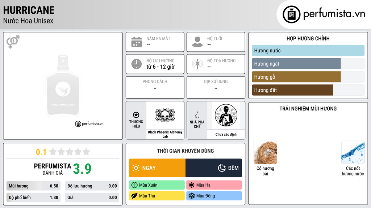Choose the Mùa Đông season tag
Image resolution: width=371 pixels, height=208 pixels.
point(214,196)
